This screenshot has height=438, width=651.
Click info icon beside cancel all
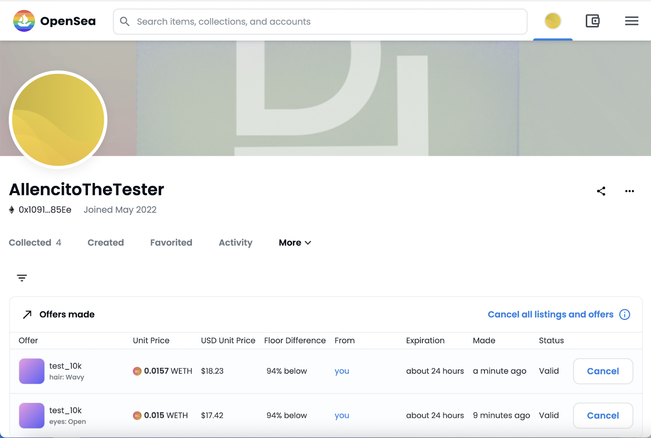click(625, 315)
